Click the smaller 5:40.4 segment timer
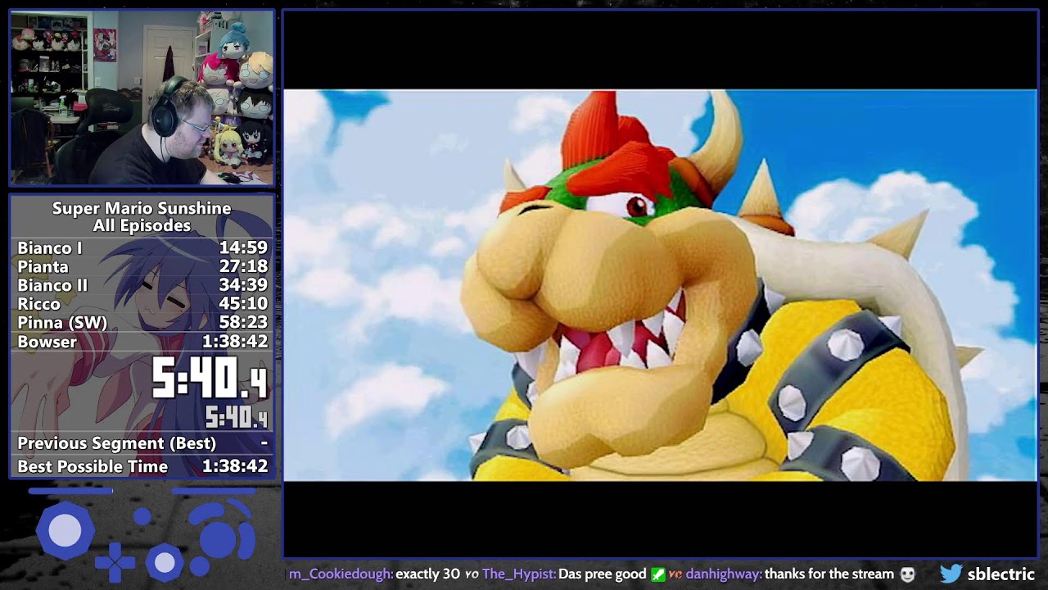Viewport: 1048px width, 590px height. coord(237,418)
